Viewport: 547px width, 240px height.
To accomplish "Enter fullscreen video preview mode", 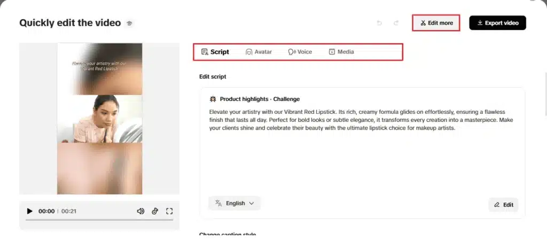I will coord(169,211).
